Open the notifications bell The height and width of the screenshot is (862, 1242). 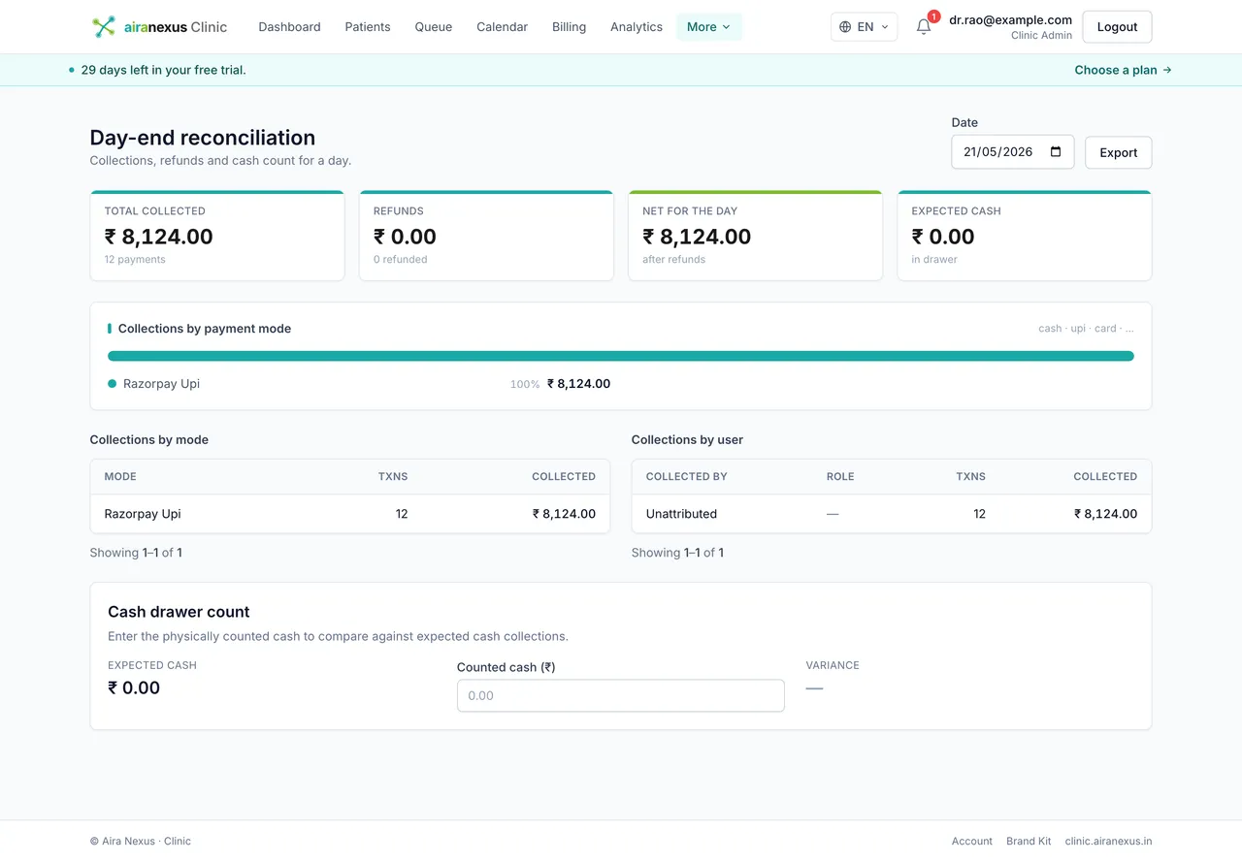tap(924, 27)
